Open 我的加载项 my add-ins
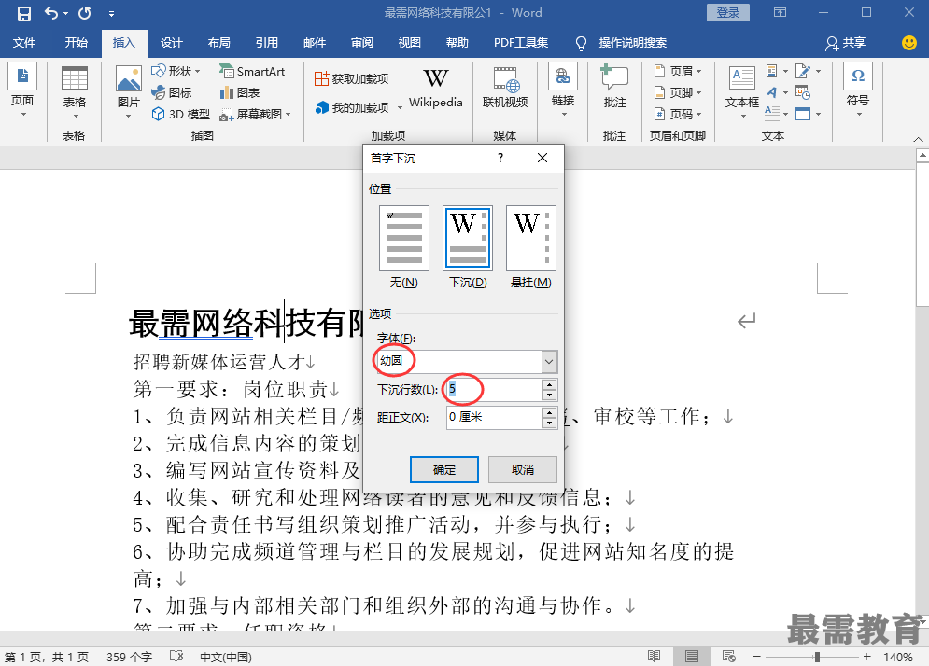Screen dimensions: 929x666 359,107
